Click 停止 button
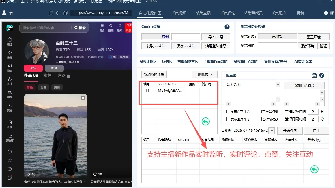This screenshot has height=188, width=335. (x=316, y=131)
